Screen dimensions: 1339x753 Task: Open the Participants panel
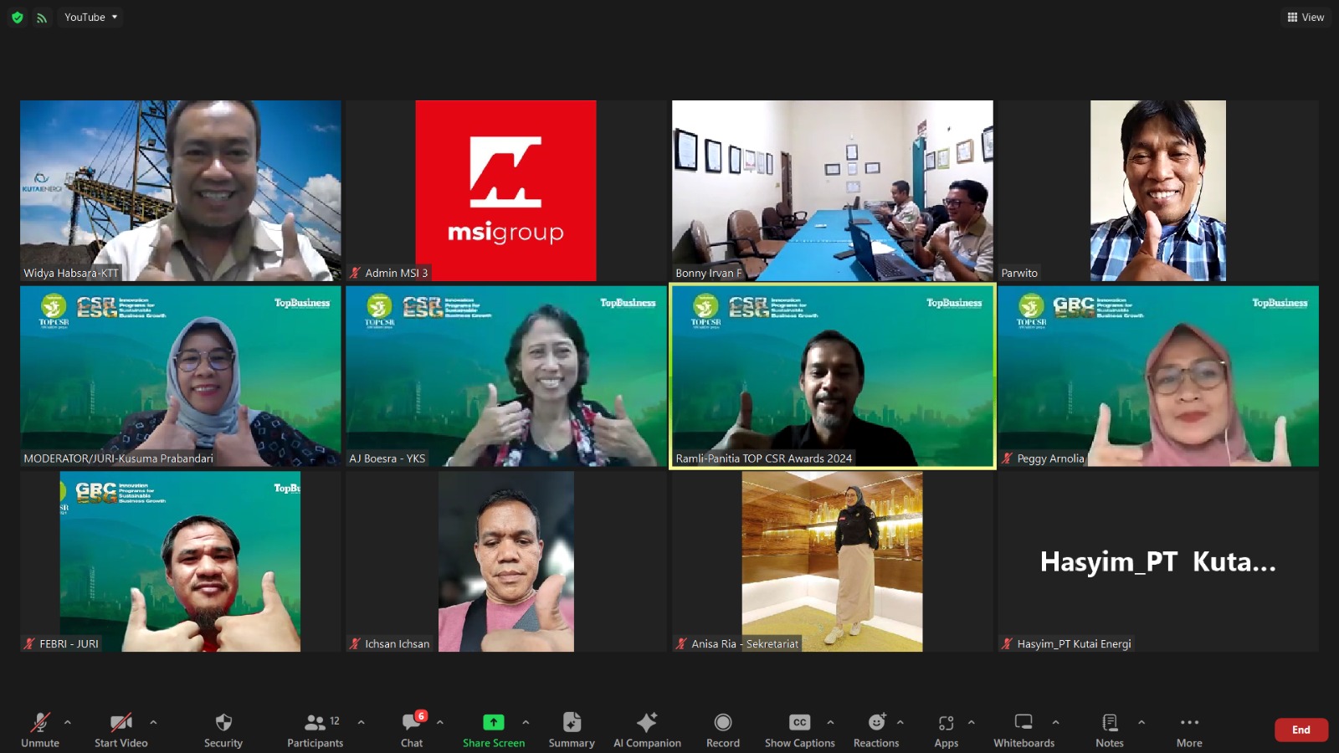tap(316, 730)
